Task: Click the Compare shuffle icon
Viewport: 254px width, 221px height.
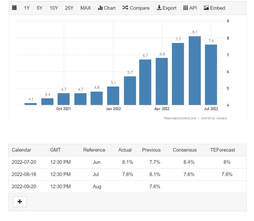Action: pos(125,8)
